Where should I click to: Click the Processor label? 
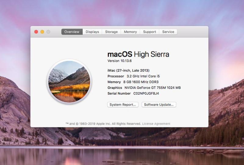point(116,76)
